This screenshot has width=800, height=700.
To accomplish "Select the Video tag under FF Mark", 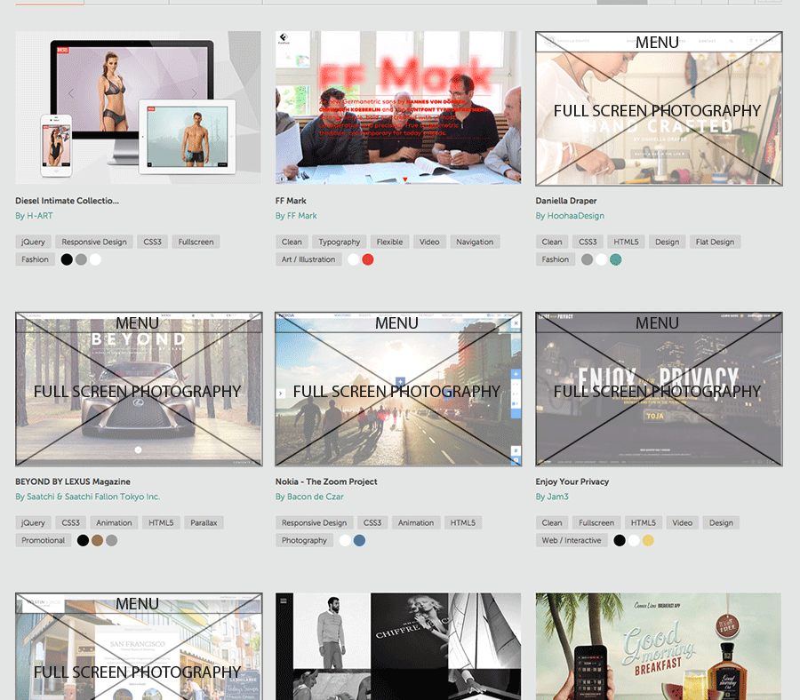I will pos(429,242).
